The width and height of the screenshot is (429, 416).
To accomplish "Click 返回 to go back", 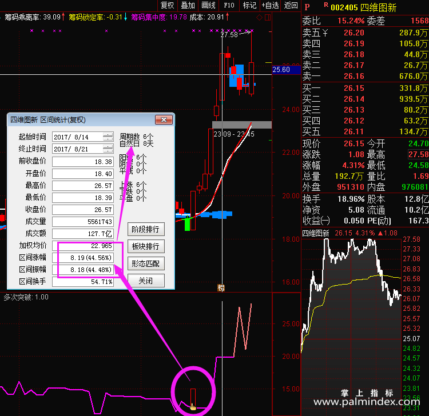I will point(291,5).
